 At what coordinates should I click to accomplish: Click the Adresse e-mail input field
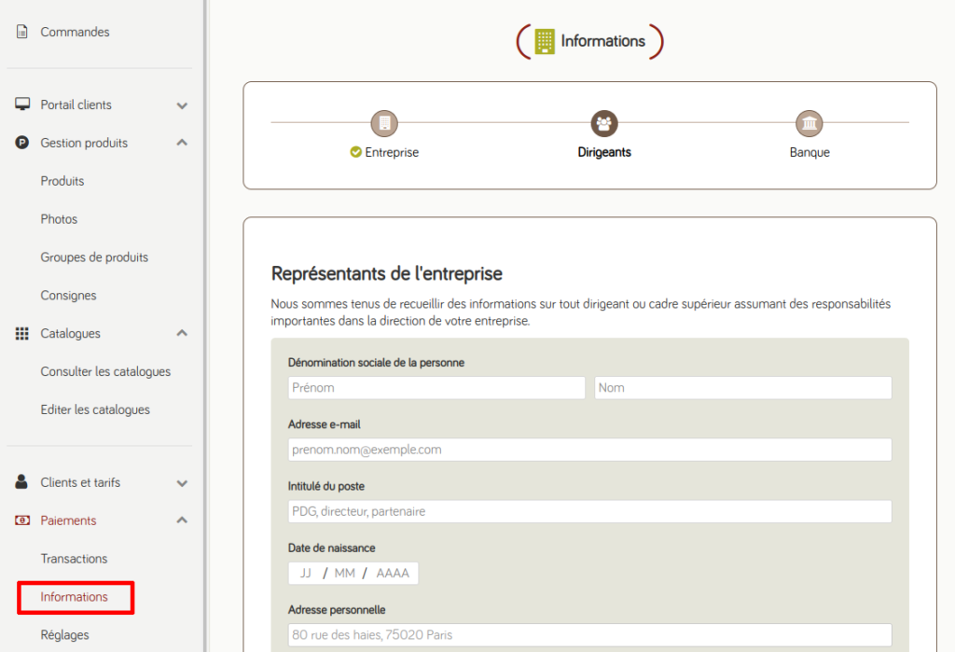589,450
